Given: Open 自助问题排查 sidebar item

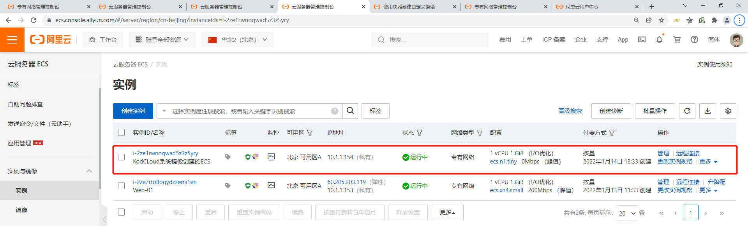Looking at the screenshot, I should (25, 104).
